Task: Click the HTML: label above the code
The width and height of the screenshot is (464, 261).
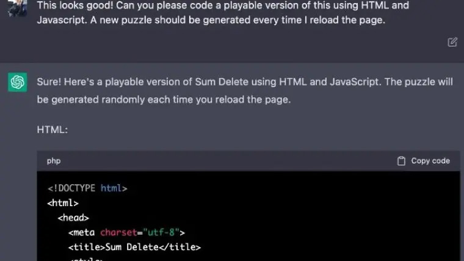Action: coord(53,130)
